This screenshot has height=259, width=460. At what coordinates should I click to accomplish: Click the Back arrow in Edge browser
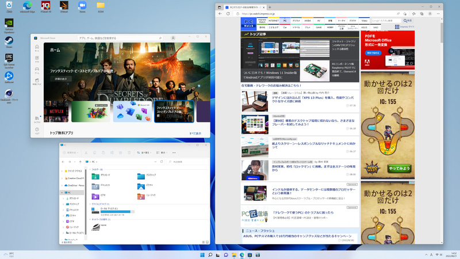(220, 14)
